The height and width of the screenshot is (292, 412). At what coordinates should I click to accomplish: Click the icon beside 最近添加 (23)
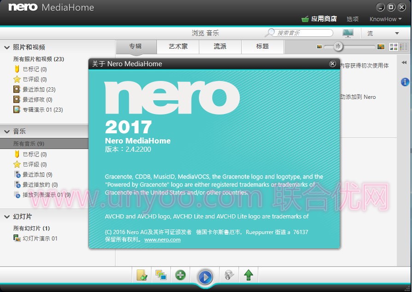click(17, 89)
